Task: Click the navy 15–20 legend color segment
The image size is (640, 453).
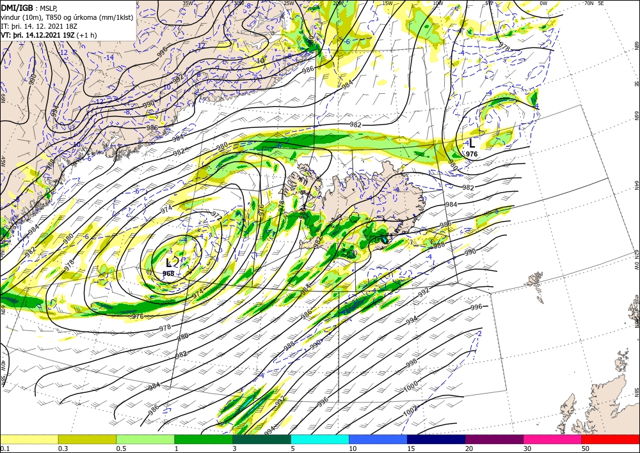Action: (x=436, y=439)
